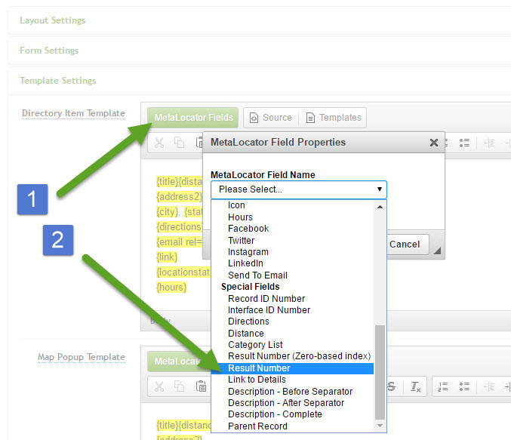511x440 pixels.
Task: Click the Cut icon in Map Popup toolbar
Action: 159,386
